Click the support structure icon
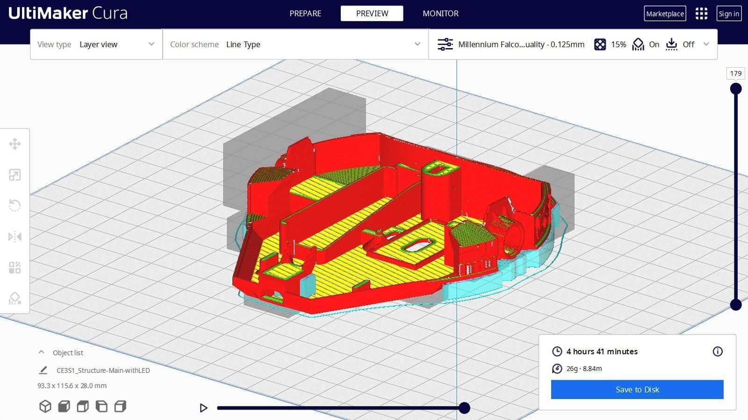 638,44
